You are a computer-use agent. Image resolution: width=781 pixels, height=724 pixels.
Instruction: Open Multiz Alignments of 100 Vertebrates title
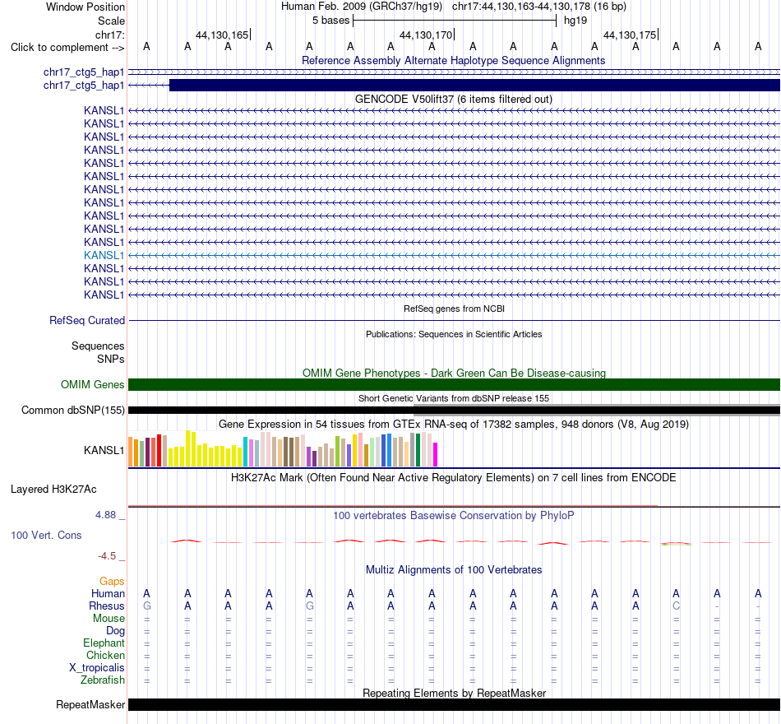pyautogui.click(x=453, y=570)
